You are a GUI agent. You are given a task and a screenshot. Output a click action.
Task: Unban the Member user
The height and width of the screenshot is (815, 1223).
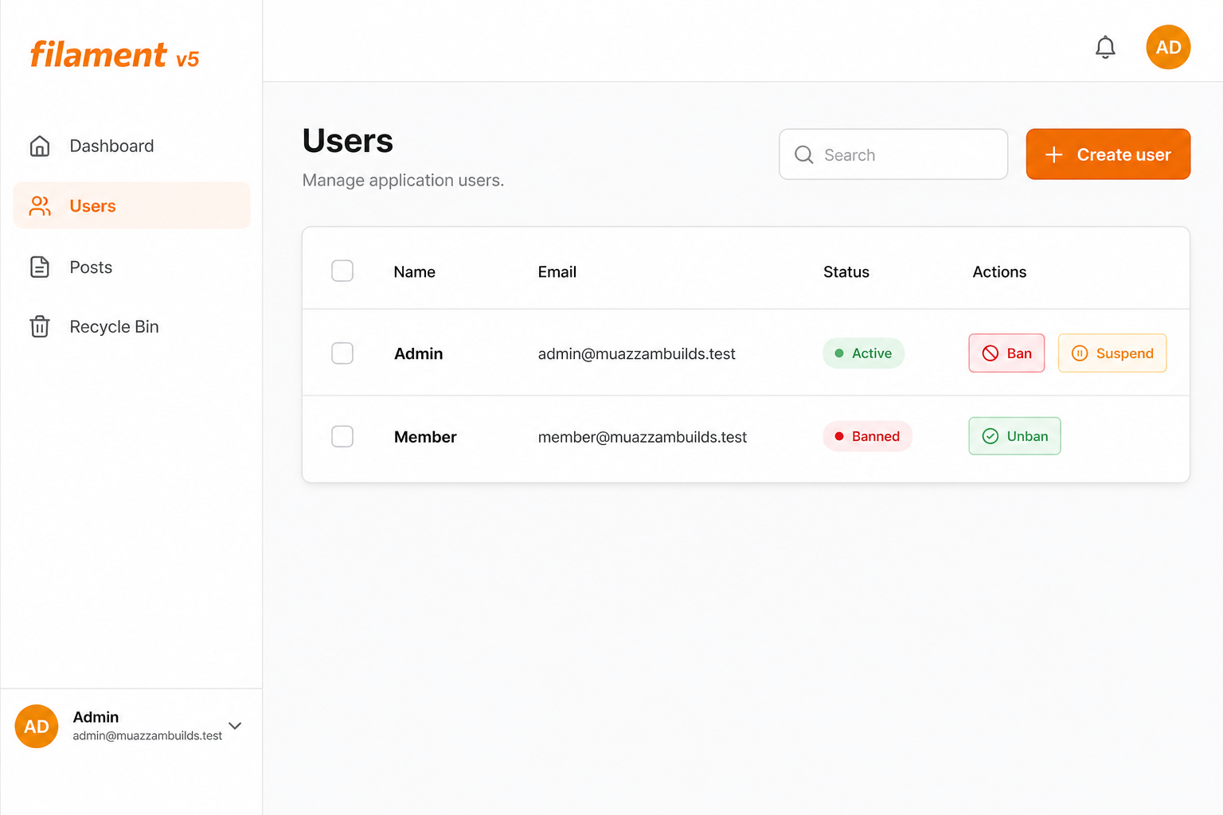(x=1014, y=436)
